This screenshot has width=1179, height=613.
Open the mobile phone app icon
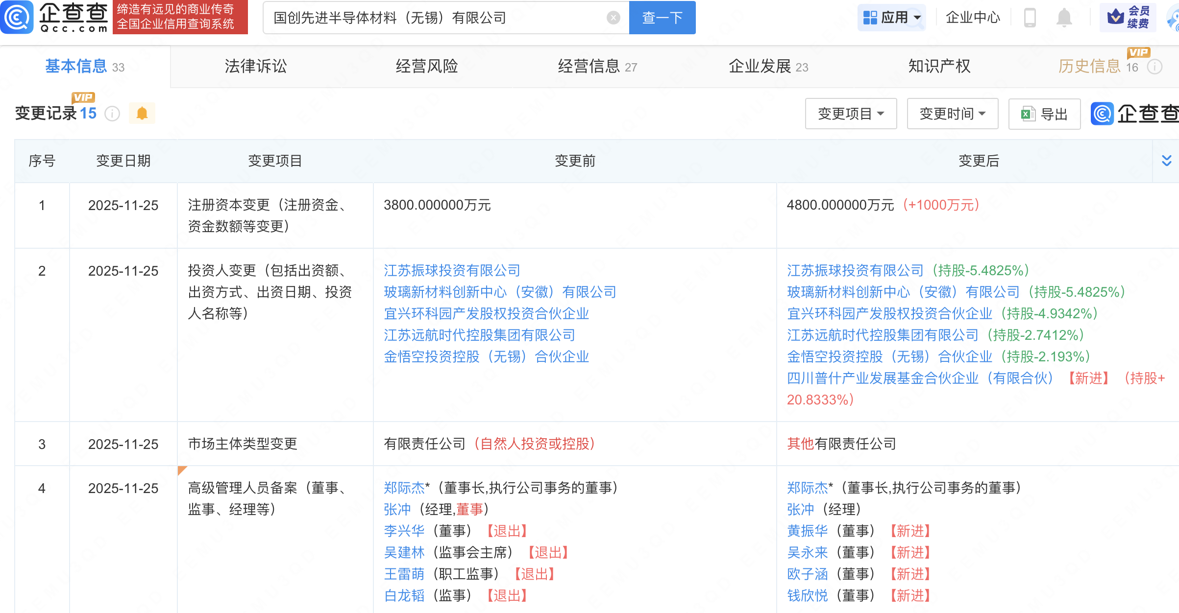pyautogui.click(x=1030, y=18)
